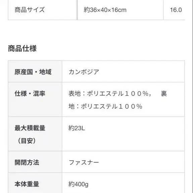The width and height of the screenshot is (193, 193).
Task: Select the 約400g weight value
Action: [79, 184]
